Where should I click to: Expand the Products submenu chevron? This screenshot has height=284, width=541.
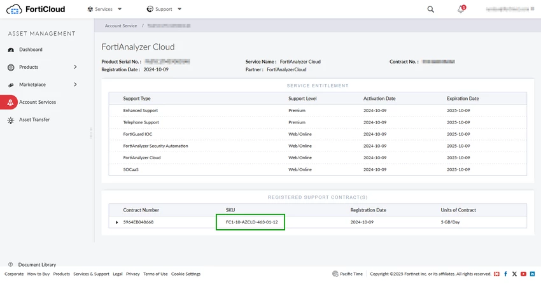75,67
